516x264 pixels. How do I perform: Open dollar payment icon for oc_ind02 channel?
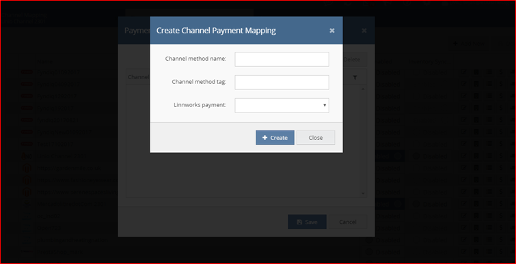(x=501, y=216)
